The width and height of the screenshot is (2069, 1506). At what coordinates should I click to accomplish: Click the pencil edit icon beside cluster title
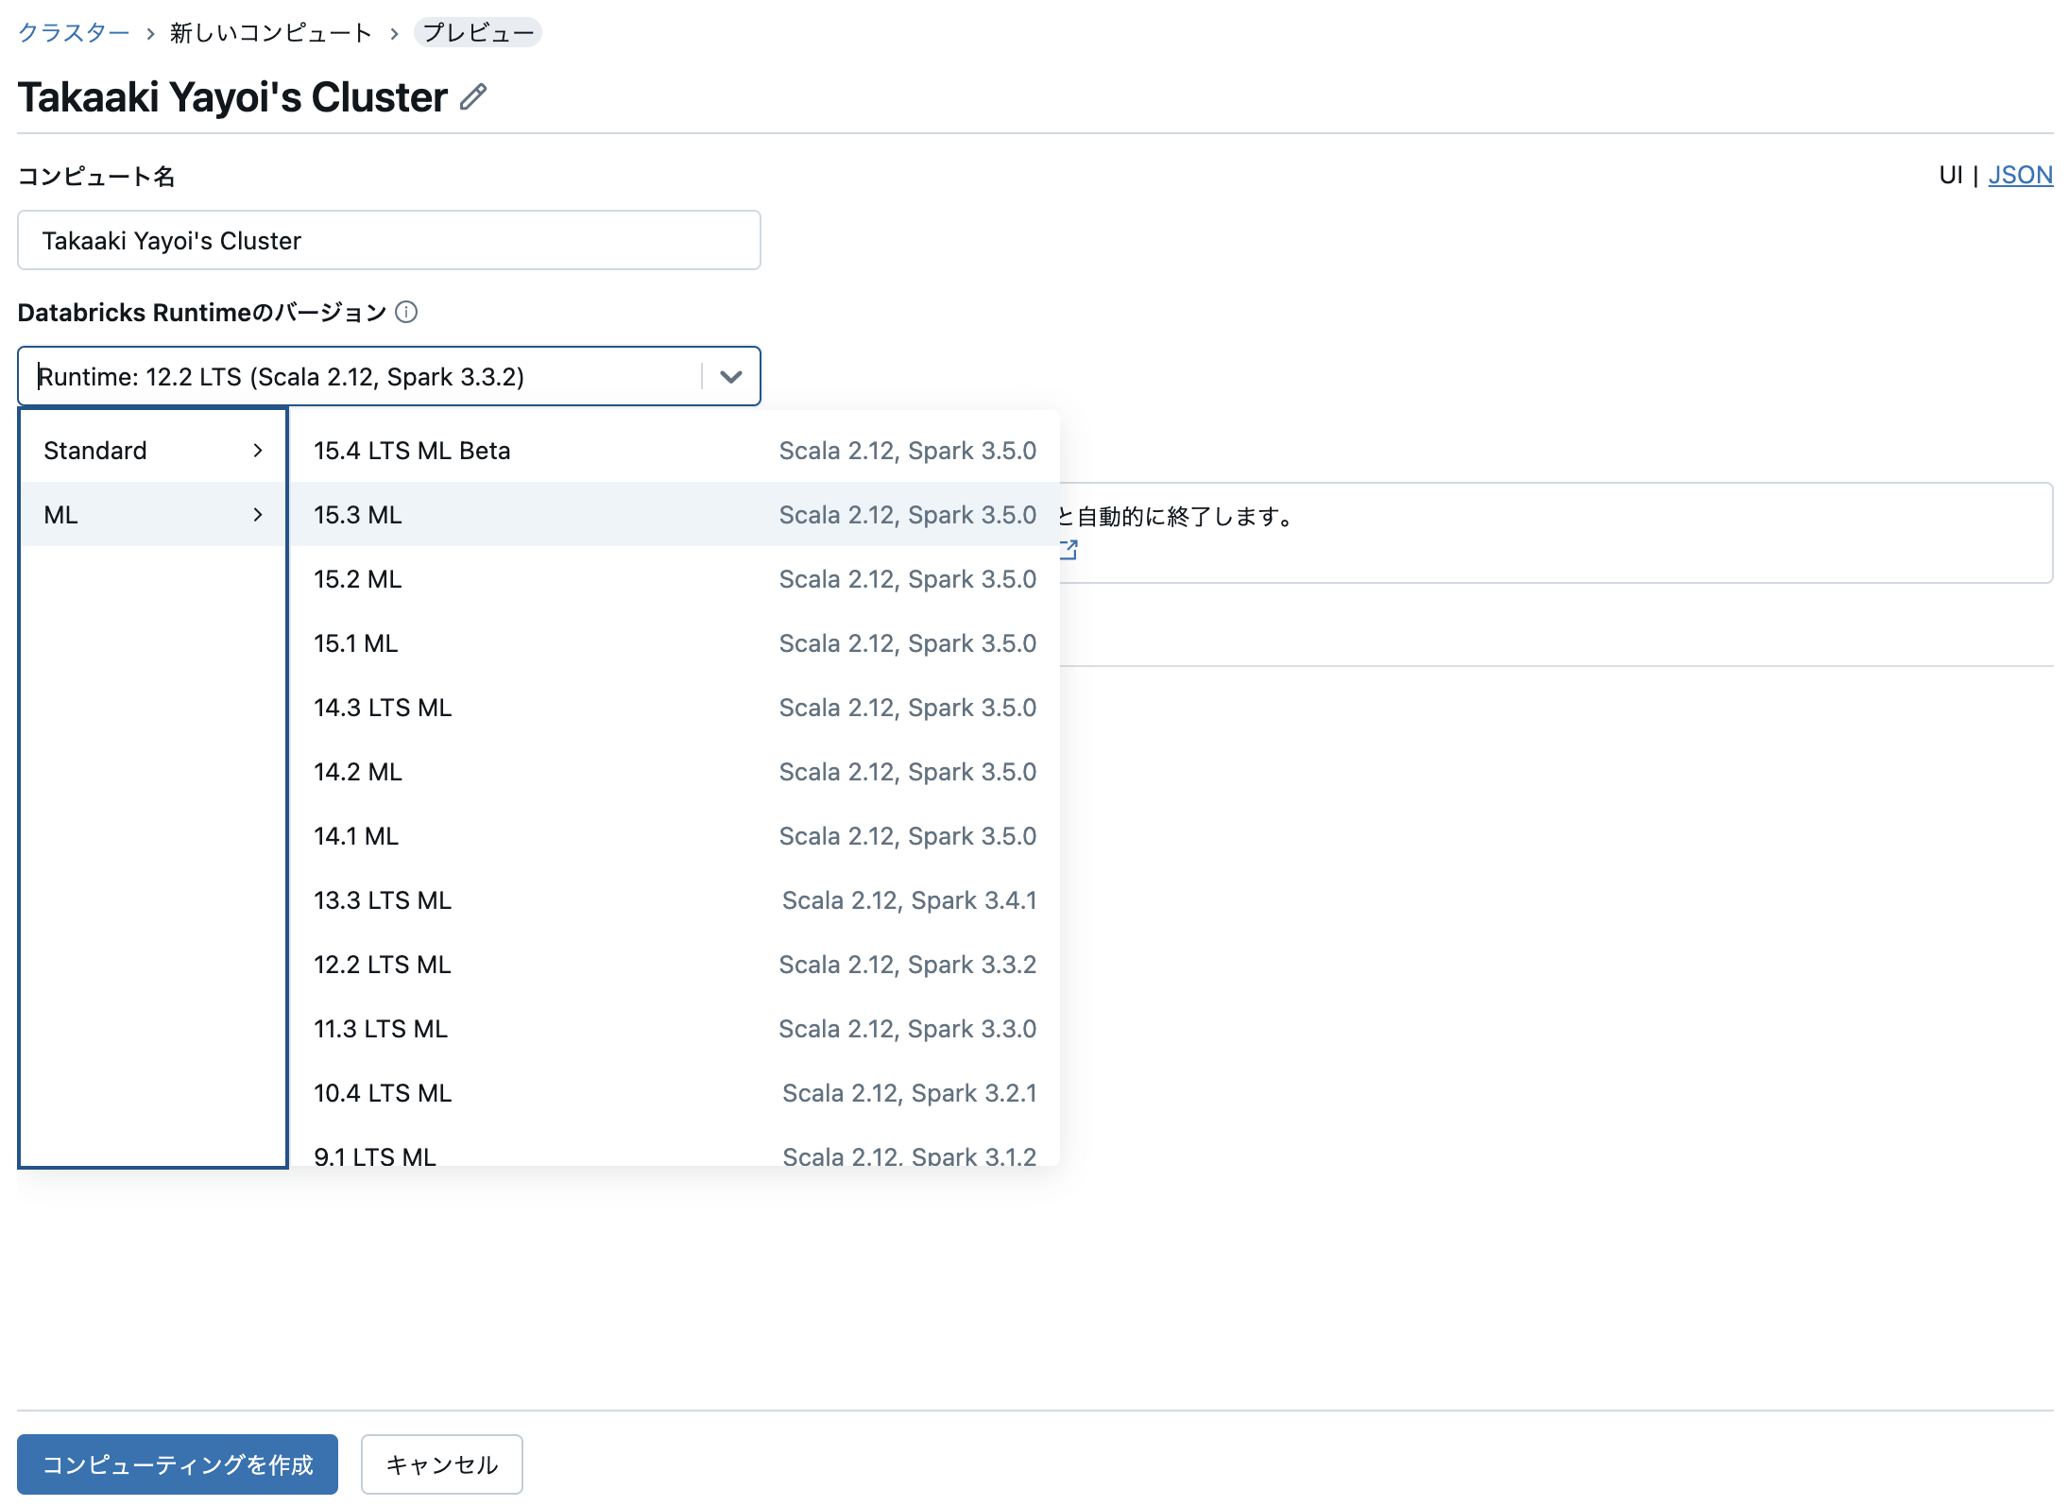point(473,96)
